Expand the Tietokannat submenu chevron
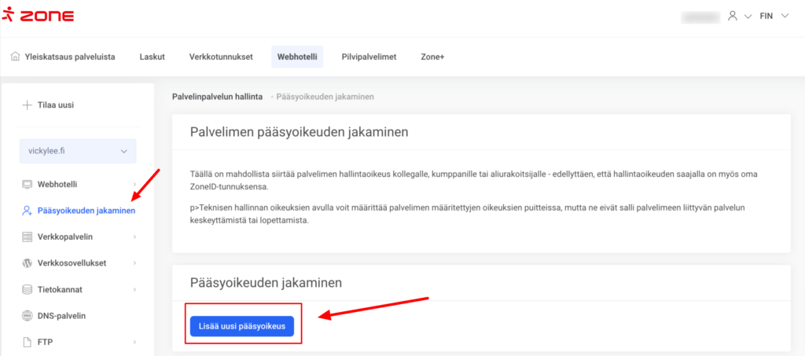Screen dimensions: 805x356 pyautogui.click(x=134, y=289)
